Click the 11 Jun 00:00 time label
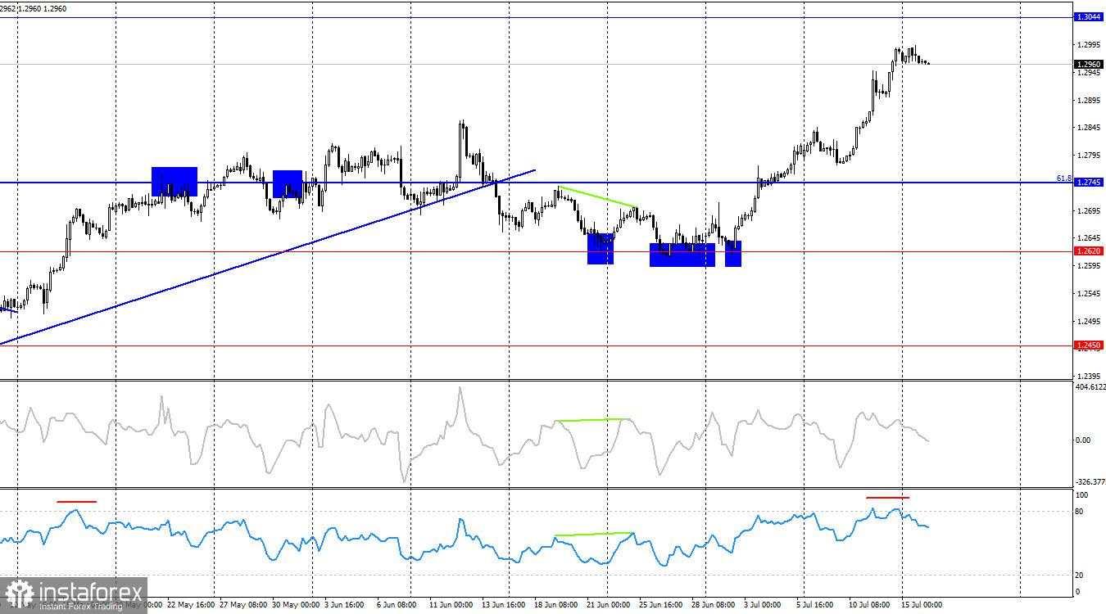Viewport: 1106px width, 614px height. click(x=451, y=606)
